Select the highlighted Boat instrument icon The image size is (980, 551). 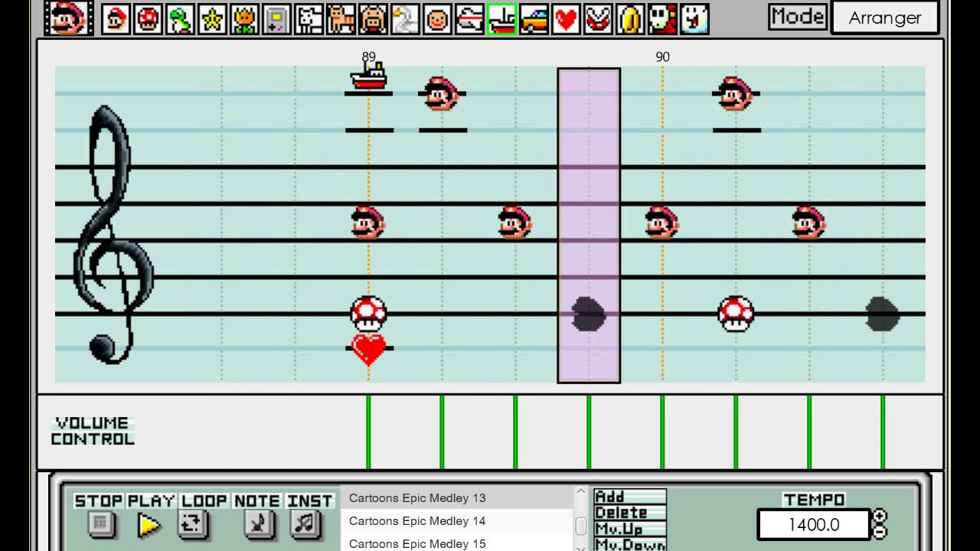pos(501,19)
